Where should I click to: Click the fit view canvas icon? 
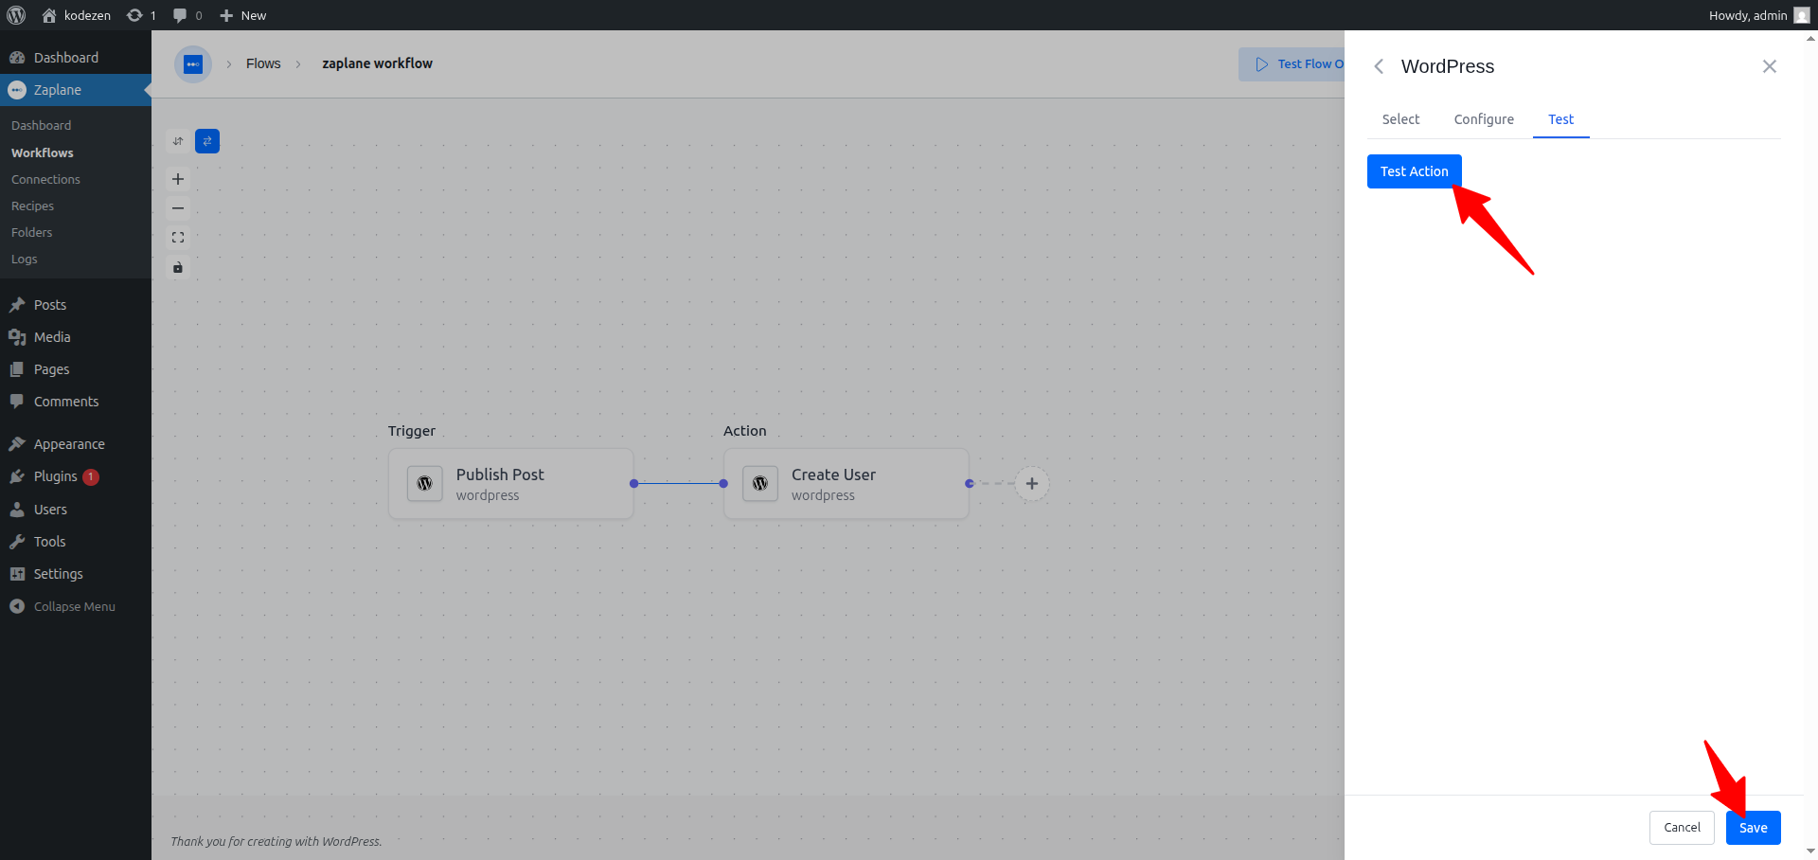[x=178, y=238]
